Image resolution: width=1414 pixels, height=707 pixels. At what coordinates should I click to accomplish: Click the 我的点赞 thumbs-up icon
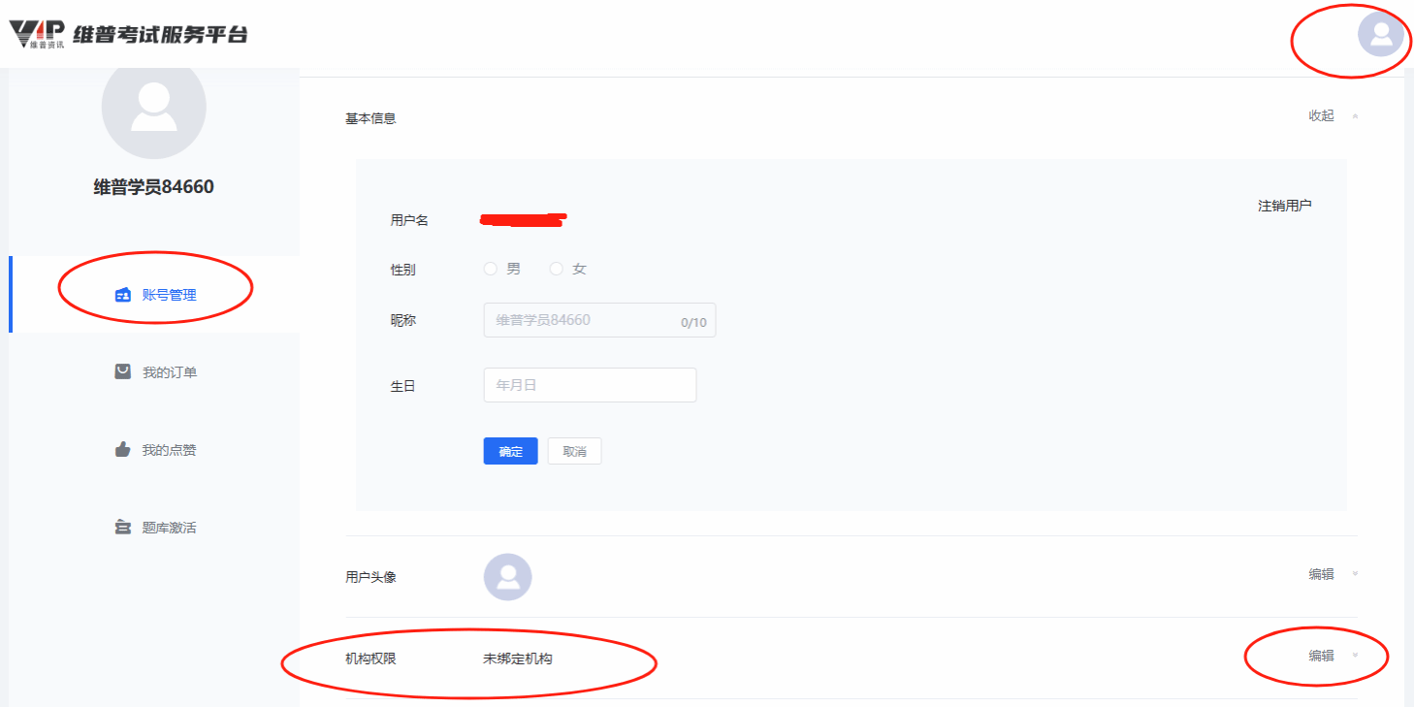[123, 449]
